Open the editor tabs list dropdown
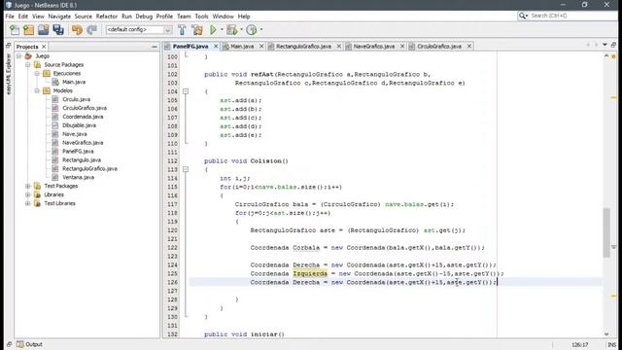Image resolution: width=622 pixels, height=350 pixels. click(x=605, y=45)
